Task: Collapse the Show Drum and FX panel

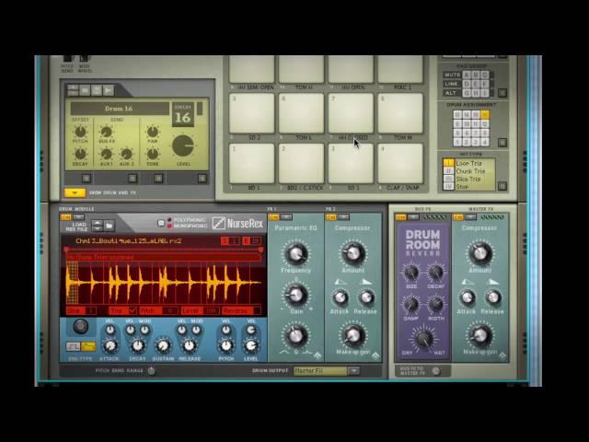Action: point(75,192)
